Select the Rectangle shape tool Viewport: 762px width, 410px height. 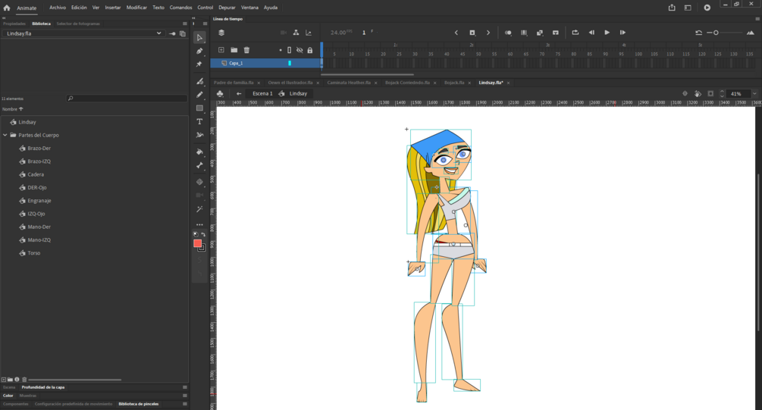coord(199,108)
